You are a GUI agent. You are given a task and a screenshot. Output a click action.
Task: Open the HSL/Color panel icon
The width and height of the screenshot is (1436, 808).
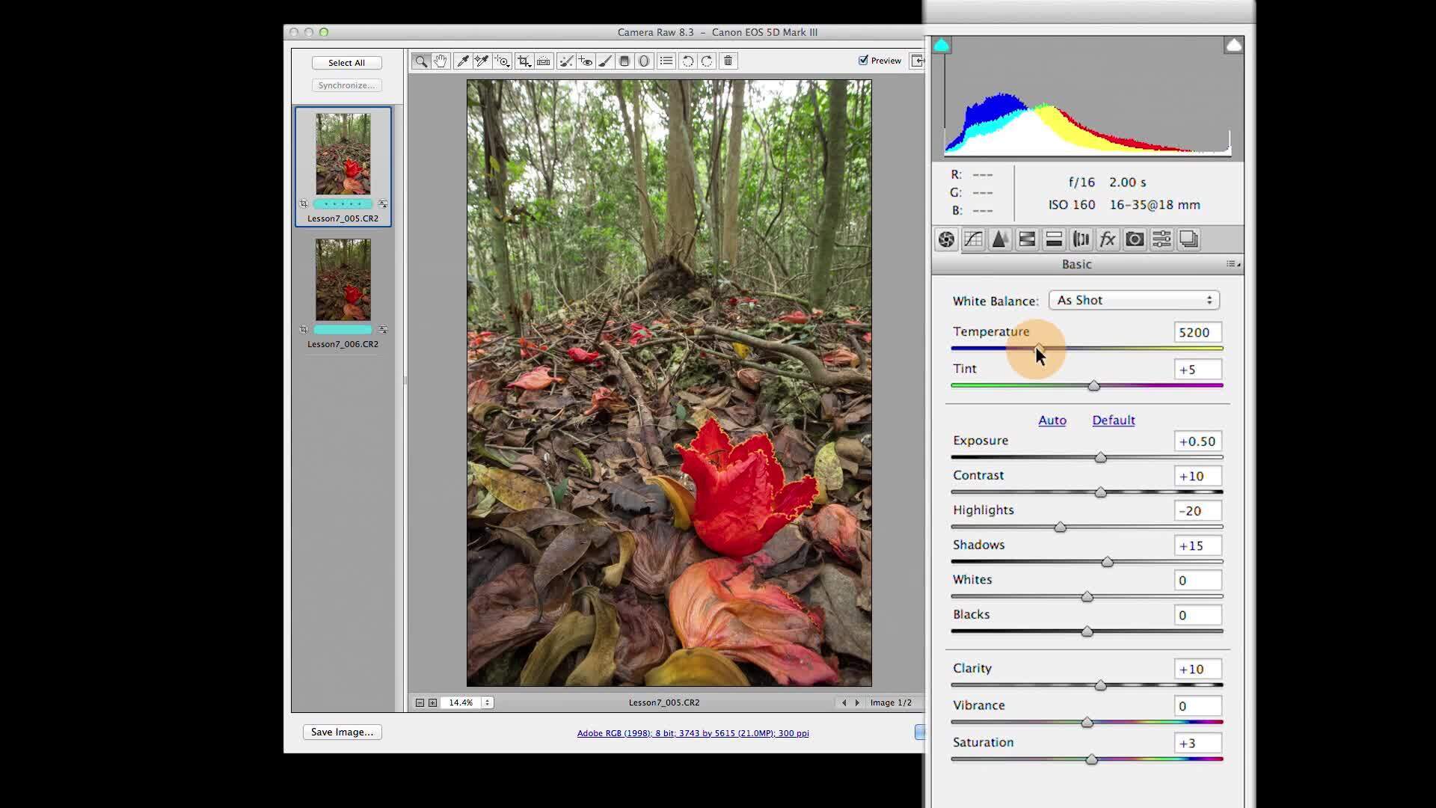1025,239
